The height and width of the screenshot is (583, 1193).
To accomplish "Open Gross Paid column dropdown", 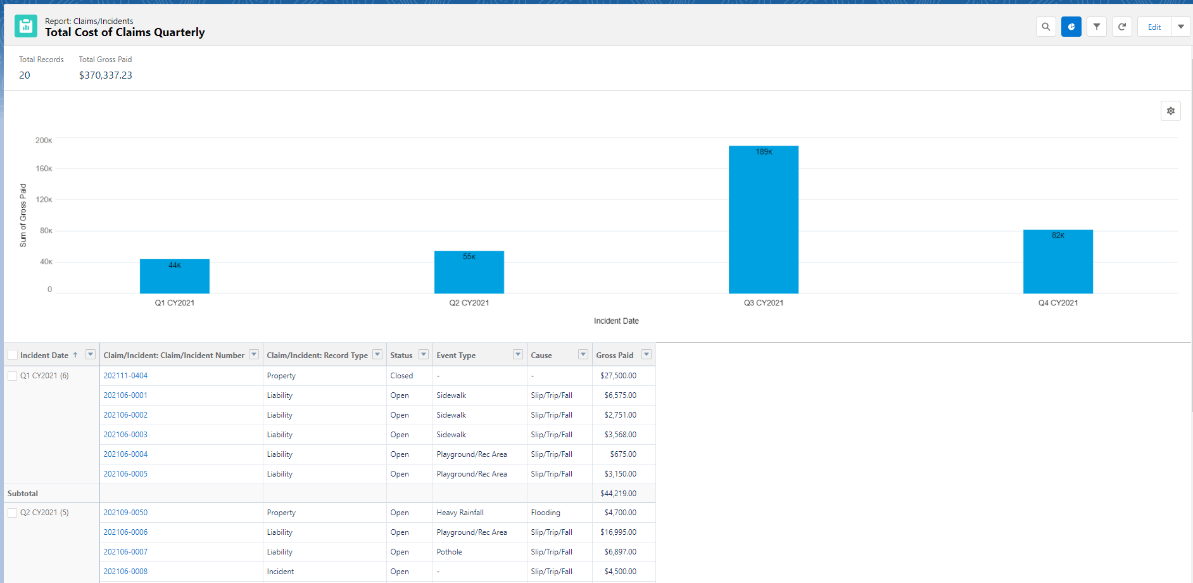I will (647, 354).
